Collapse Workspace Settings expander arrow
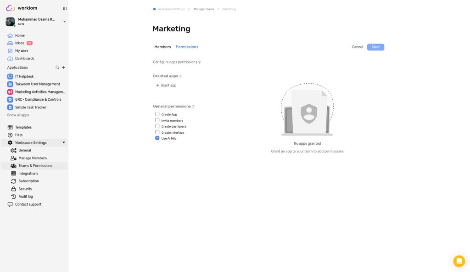470x272 pixels. (63, 142)
